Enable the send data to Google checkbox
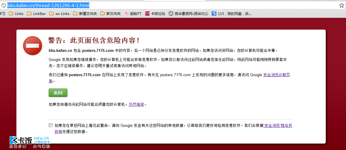346x150 pixels. click(x=51, y=125)
